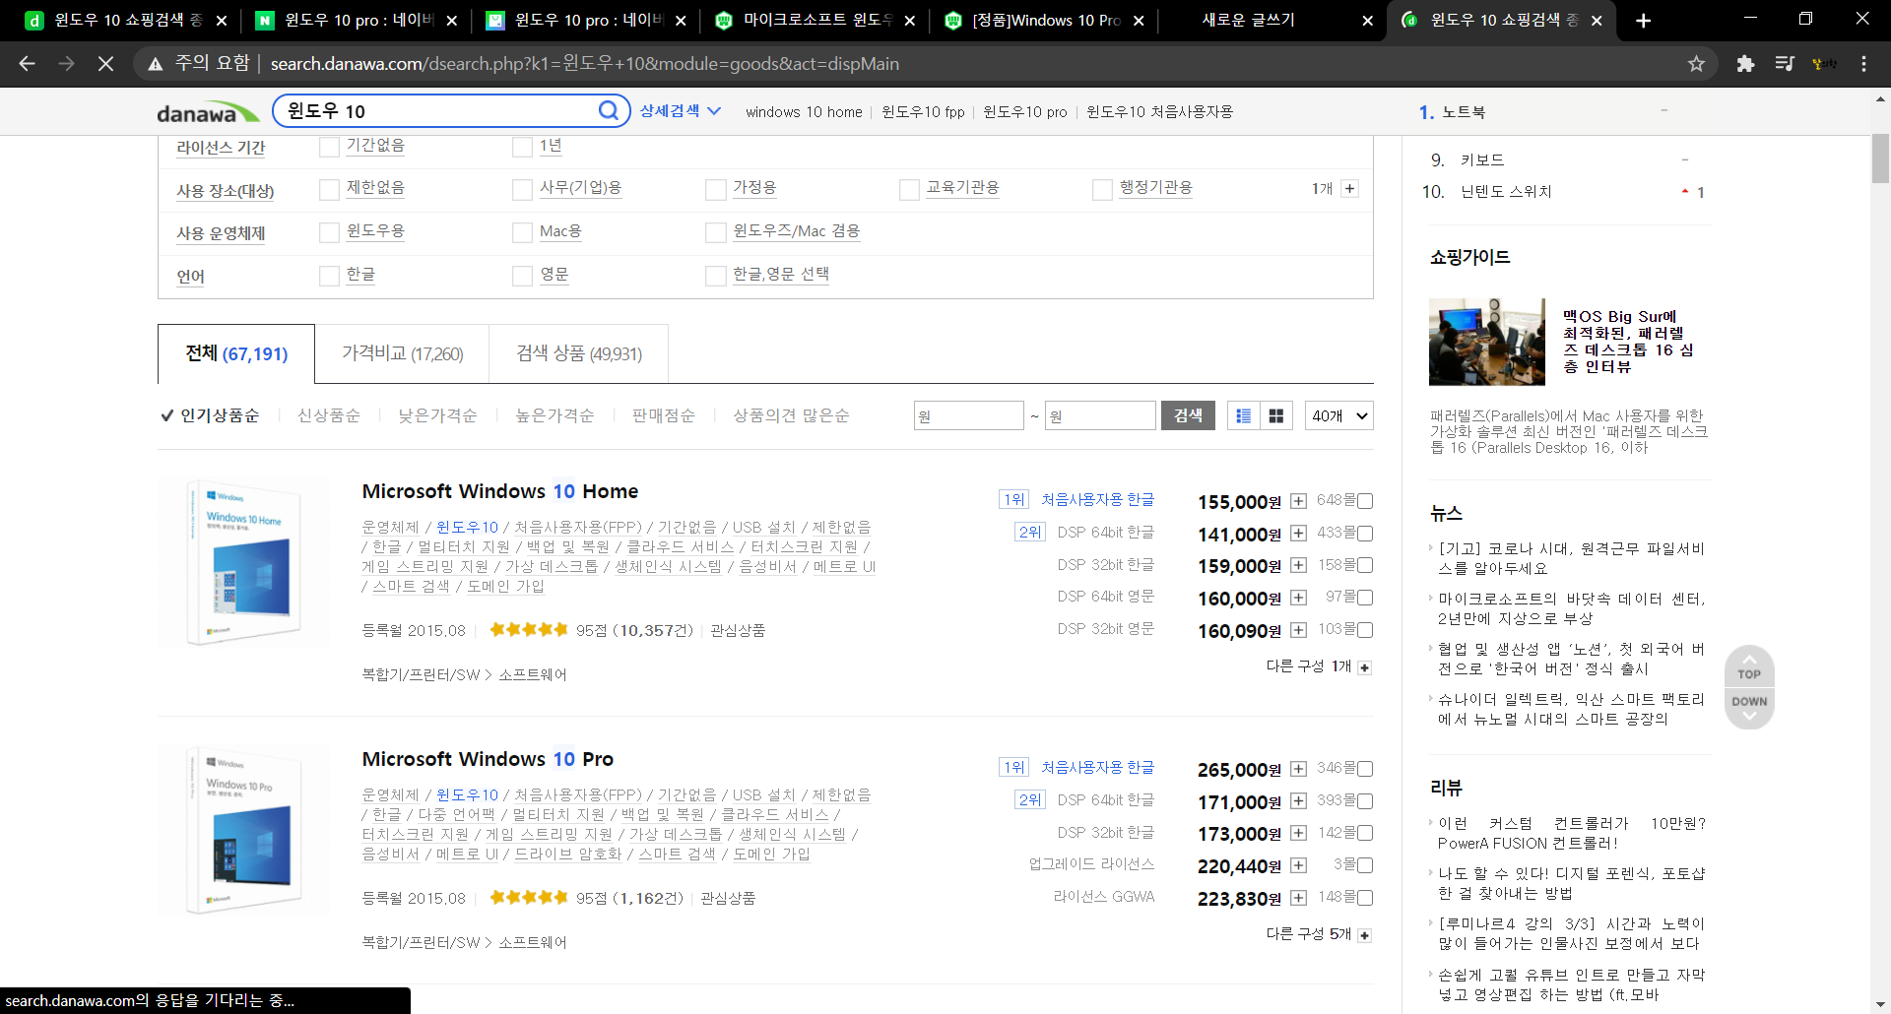The height and width of the screenshot is (1014, 1891).
Task: Add Windows 10 Home to 관심상품
Action: point(738,630)
